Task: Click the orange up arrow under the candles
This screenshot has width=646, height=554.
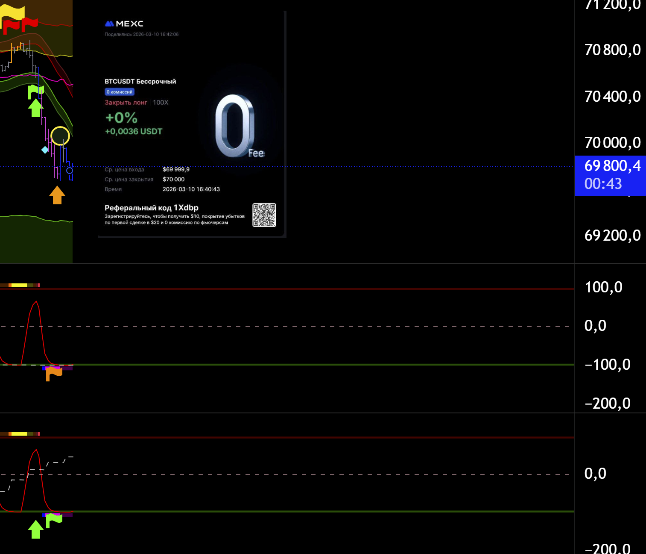Action: coord(57,195)
